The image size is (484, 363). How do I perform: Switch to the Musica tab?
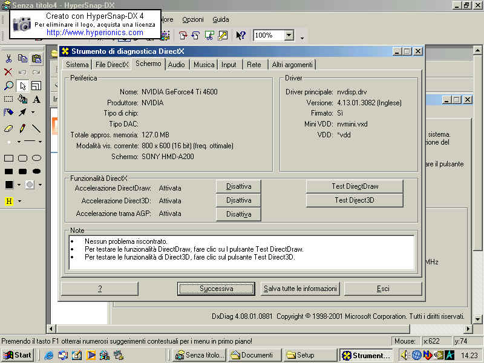tap(204, 65)
